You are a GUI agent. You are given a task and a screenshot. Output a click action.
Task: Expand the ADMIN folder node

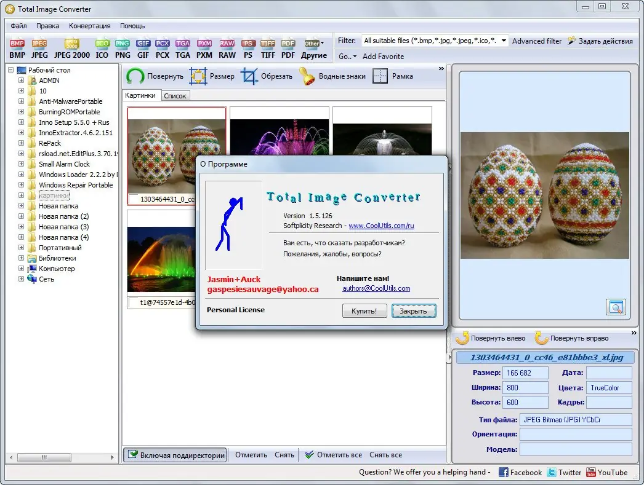pos(21,81)
